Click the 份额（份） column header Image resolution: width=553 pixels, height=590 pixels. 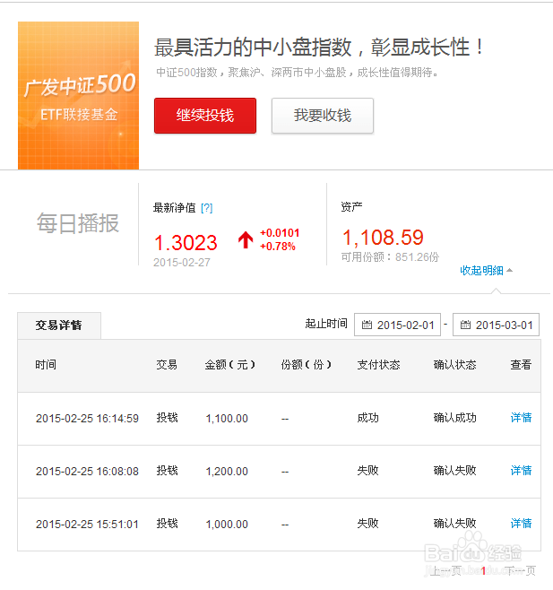[307, 365]
